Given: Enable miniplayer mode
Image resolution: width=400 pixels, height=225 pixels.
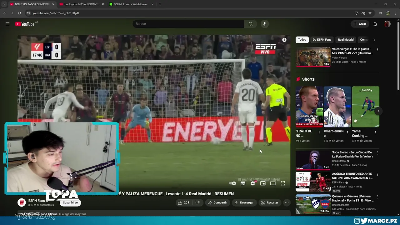Looking at the screenshot, I should pos(263,183).
